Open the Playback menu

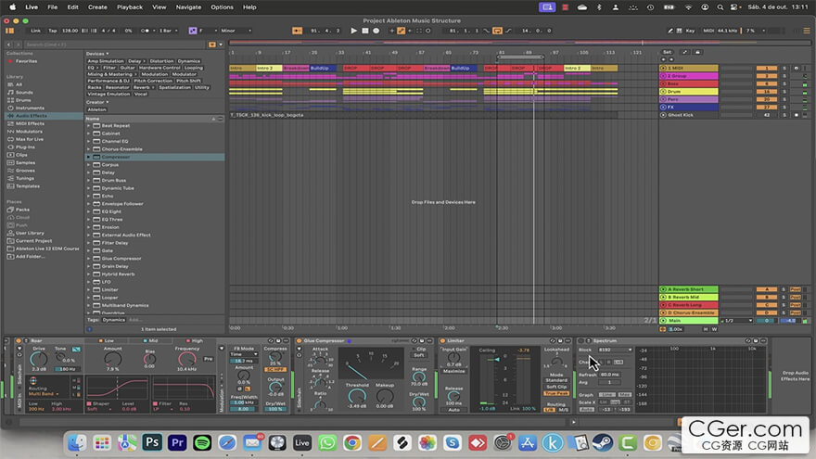pyautogui.click(x=130, y=6)
